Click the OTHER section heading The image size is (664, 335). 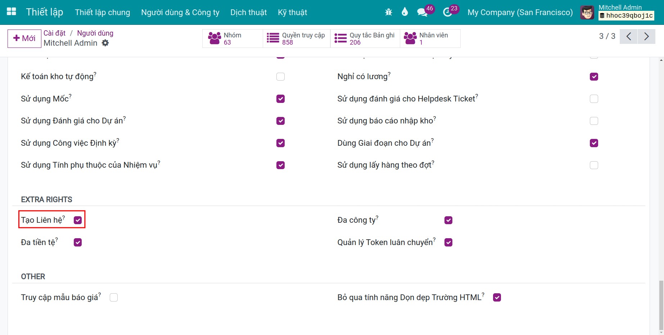33,277
